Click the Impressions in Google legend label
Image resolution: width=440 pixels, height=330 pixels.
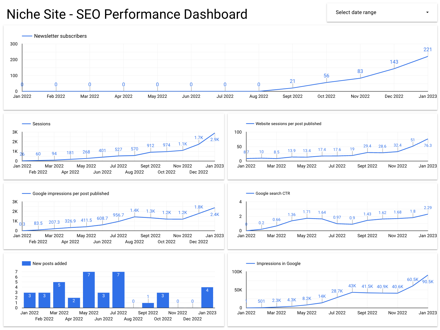(x=278, y=264)
